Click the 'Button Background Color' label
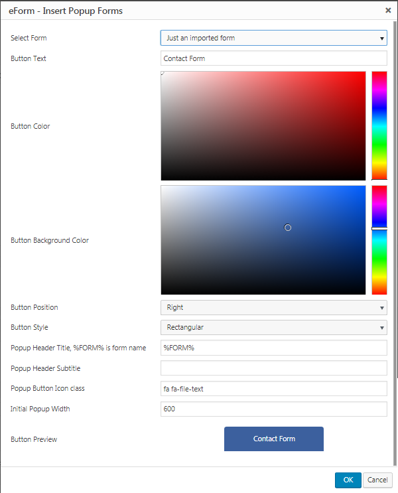This screenshot has width=398, height=493. 50,240
